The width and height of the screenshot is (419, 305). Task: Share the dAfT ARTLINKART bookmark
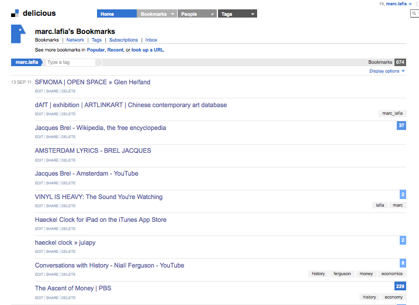[52, 114]
